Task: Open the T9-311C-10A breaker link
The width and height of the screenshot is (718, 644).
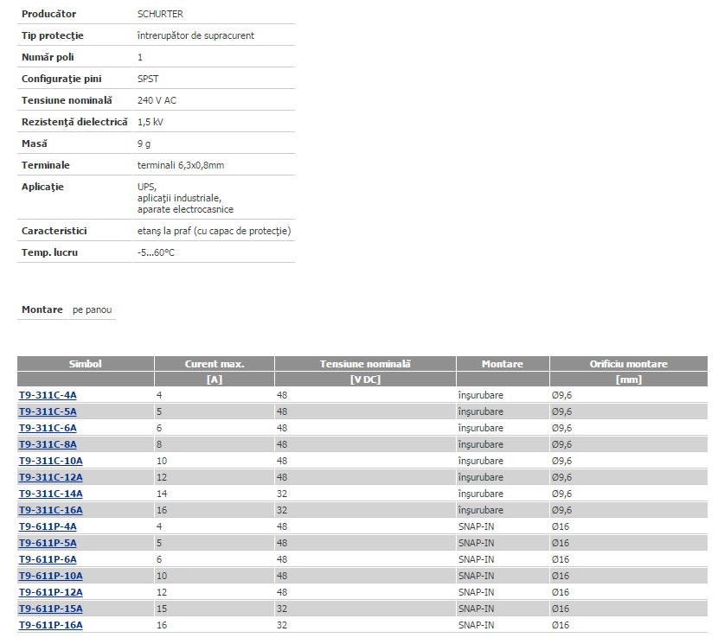Action: click(50, 461)
